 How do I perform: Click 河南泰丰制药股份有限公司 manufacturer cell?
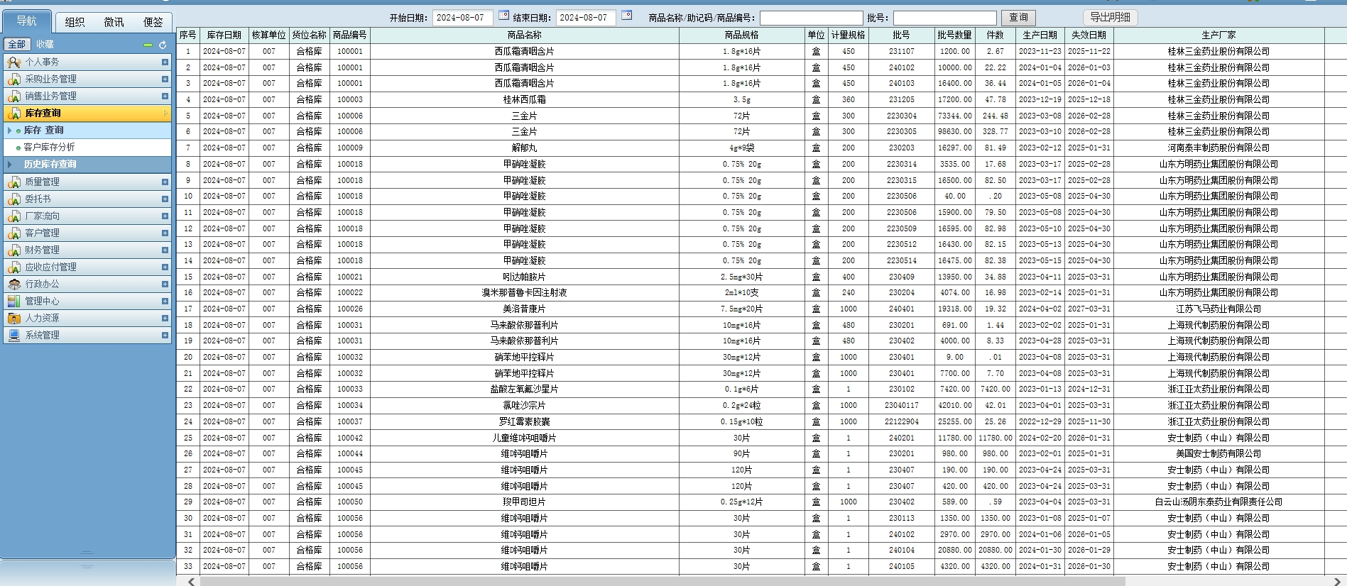click(1218, 148)
